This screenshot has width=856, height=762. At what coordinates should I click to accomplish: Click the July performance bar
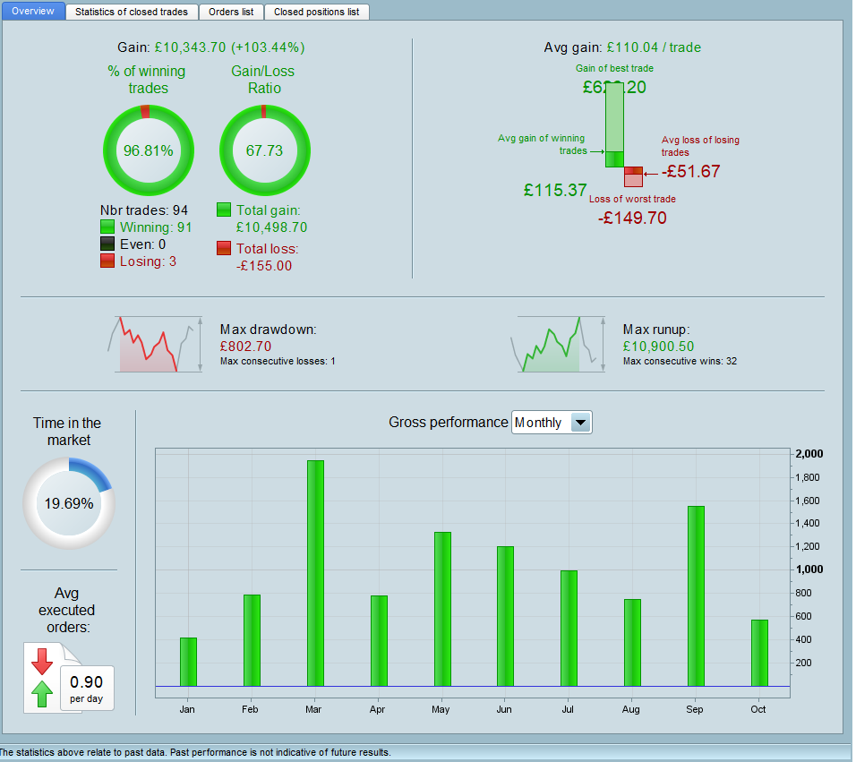(569, 629)
